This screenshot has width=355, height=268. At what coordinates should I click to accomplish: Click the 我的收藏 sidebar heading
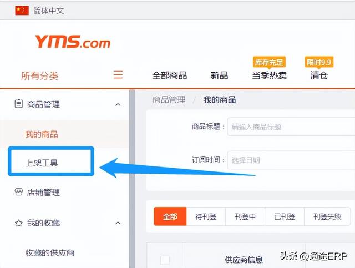point(43,223)
